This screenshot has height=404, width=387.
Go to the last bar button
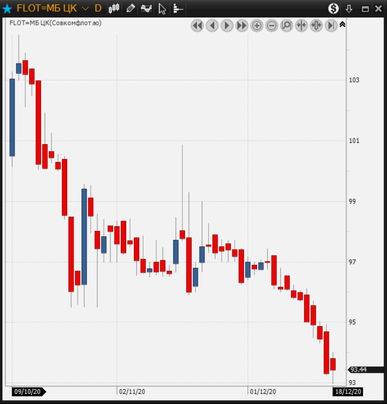331,26
